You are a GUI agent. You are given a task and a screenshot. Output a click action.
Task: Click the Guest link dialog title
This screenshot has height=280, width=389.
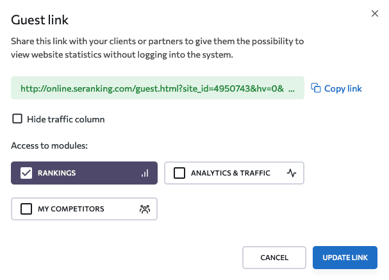pyautogui.click(x=40, y=21)
